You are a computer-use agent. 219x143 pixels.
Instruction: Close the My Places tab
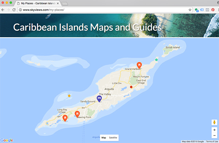[x=58, y=3]
